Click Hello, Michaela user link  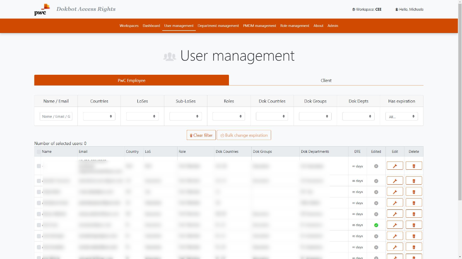(x=409, y=10)
